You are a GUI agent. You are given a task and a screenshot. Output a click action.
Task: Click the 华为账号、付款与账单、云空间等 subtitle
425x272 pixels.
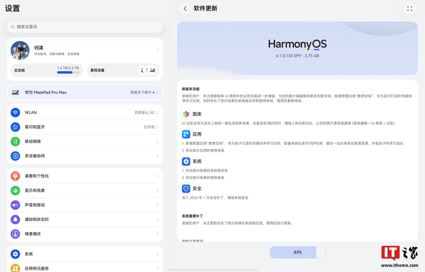pyautogui.click(x=57, y=54)
